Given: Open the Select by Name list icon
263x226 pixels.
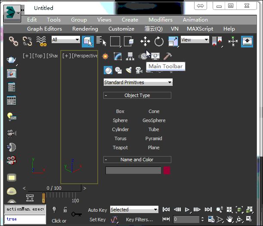Looking at the screenshot, I should [x=101, y=41].
